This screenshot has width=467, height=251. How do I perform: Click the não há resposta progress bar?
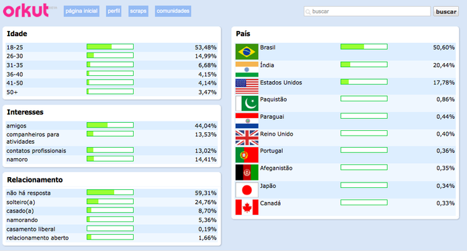pyautogui.click(x=110, y=193)
